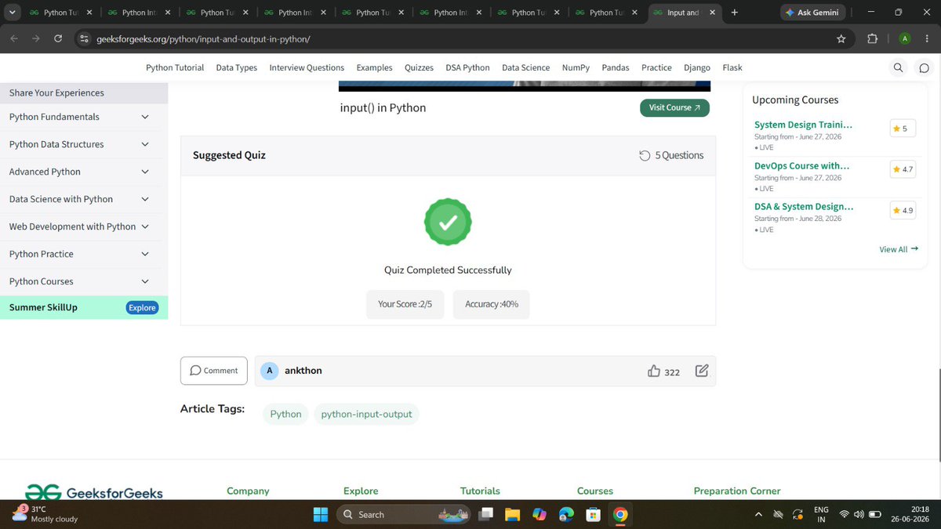Click the GeeksforGeeks footer logo
941x529 pixels.
pos(94,492)
